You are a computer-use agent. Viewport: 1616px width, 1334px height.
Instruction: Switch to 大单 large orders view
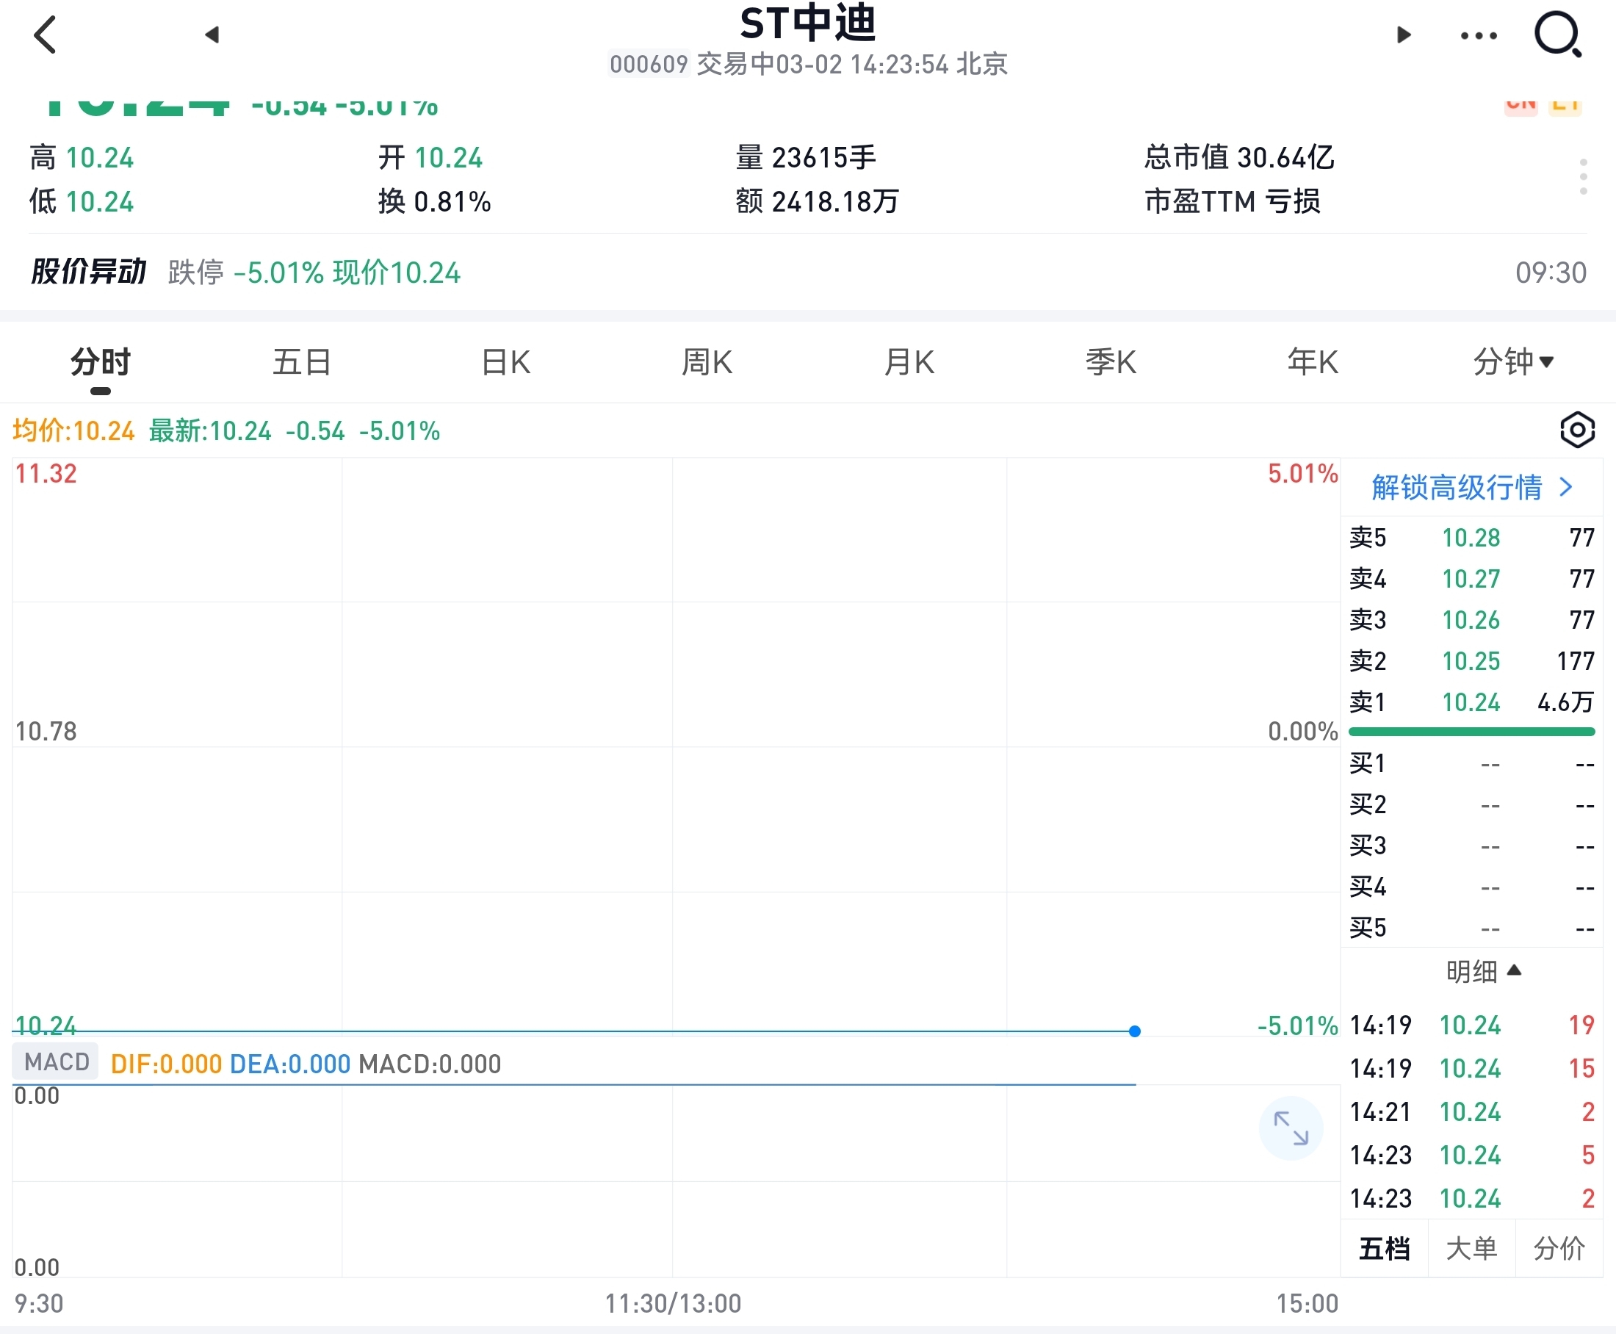pyautogui.click(x=1471, y=1249)
